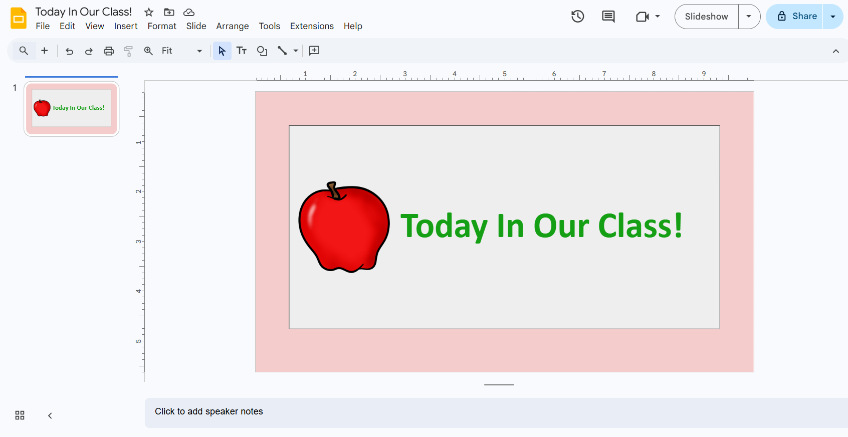Show comments with the speech bubble icon
The height and width of the screenshot is (437, 848).
tap(608, 17)
